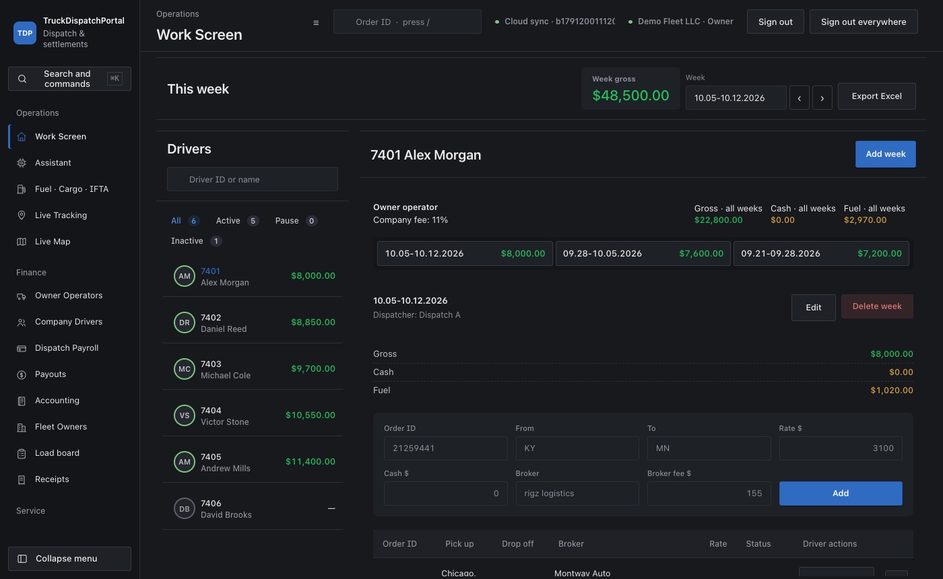Filter drivers by Active tab

point(237,221)
